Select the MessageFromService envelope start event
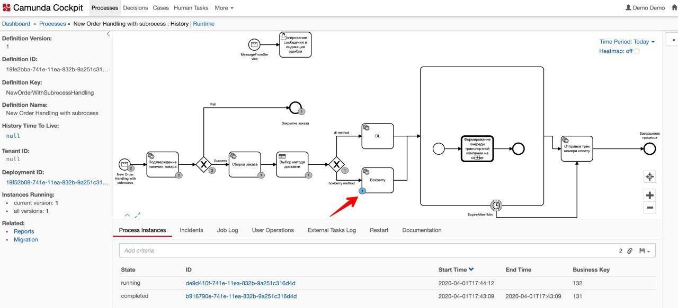Viewport: 678px width, 308px height. 254,45
